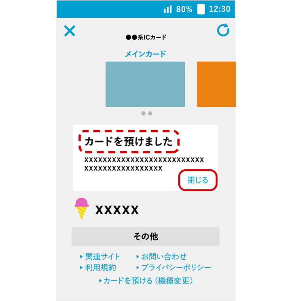Tap the XXXXX name next to ice cream
This screenshot has height=301, width=290.
click(x=117, y=210)
